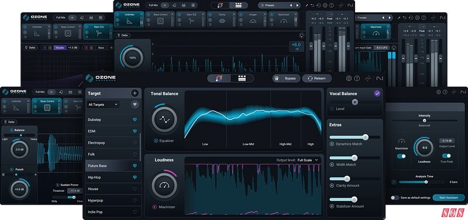
Task: Open the settings gear in top window
Action: click(325, 5)
